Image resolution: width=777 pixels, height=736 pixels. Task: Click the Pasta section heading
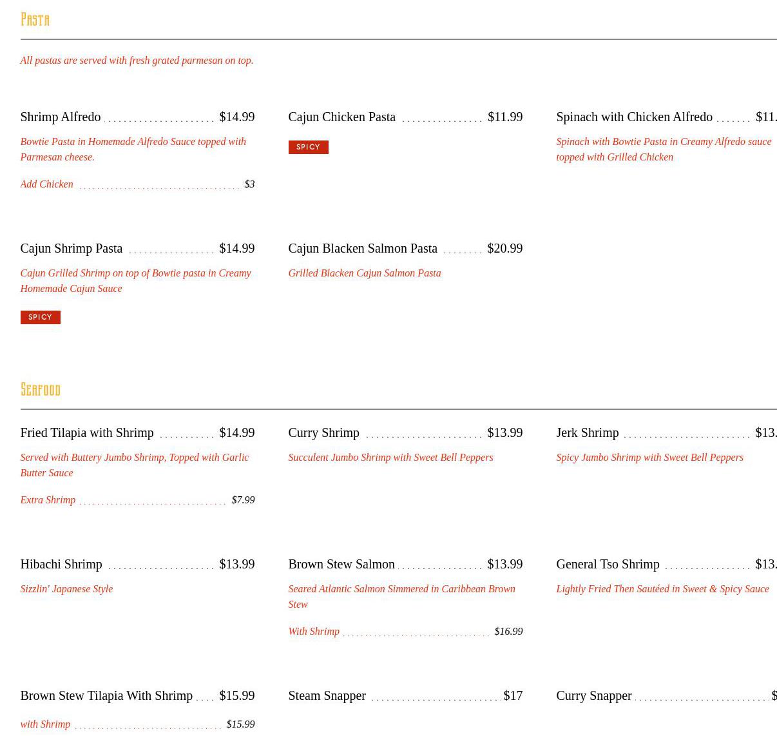tap(35, 20)
